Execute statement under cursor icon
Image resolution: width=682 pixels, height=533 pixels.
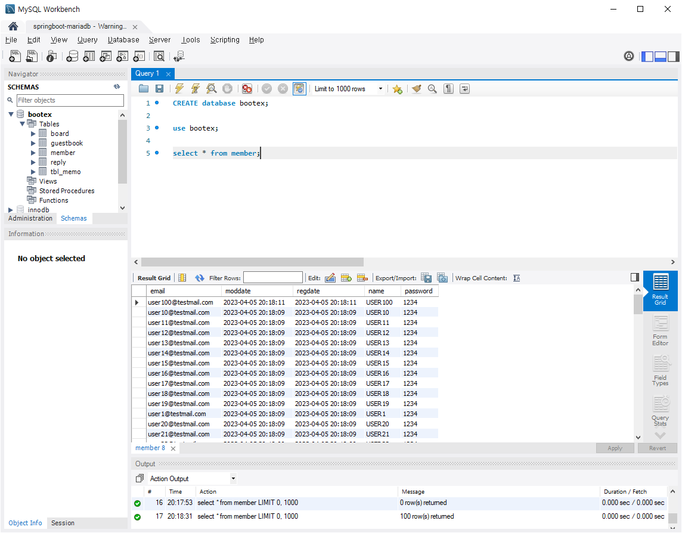pyautogui.click(x=196, y=89)
